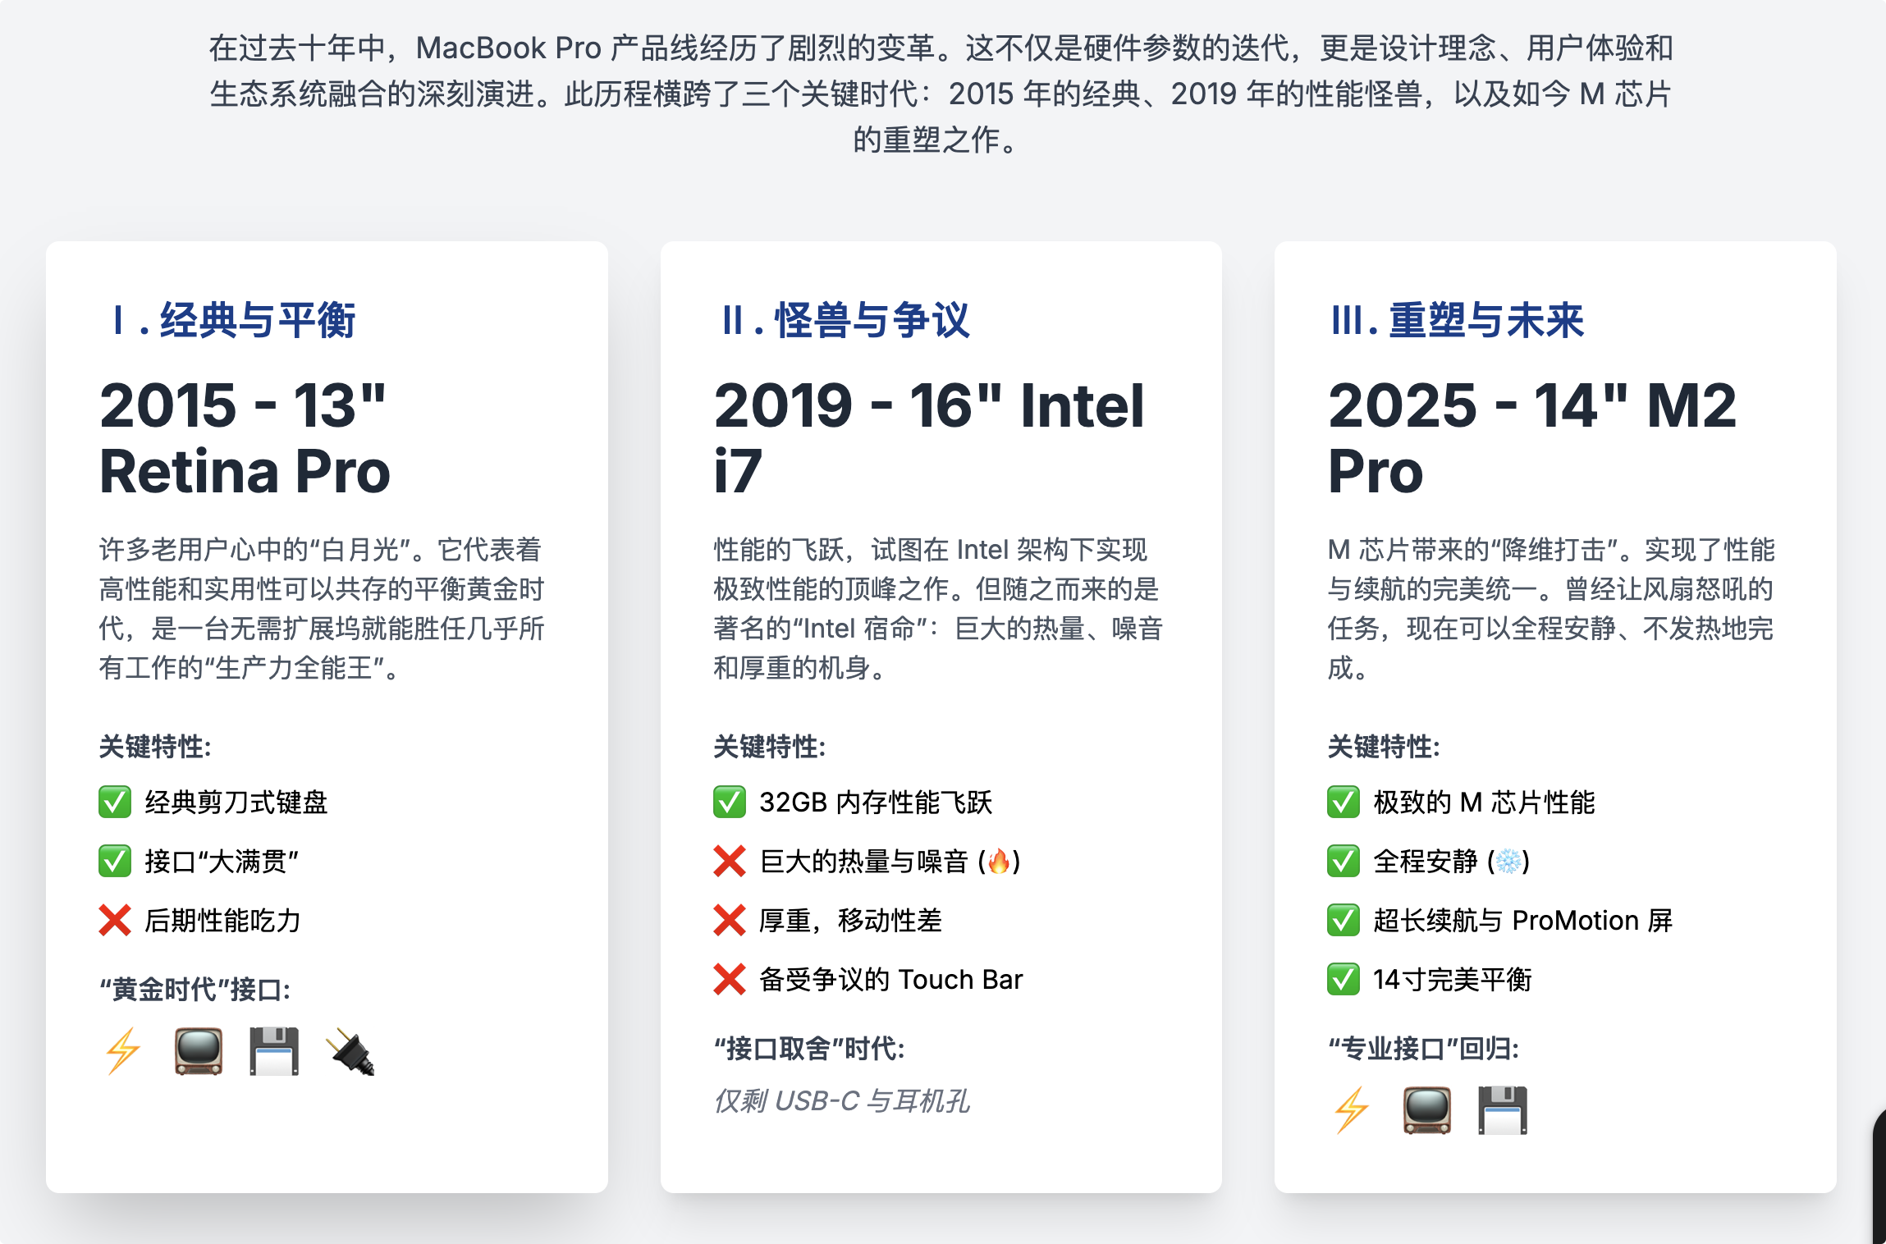Click floppy disk icon in 2015 card

tap(274, 1051)
